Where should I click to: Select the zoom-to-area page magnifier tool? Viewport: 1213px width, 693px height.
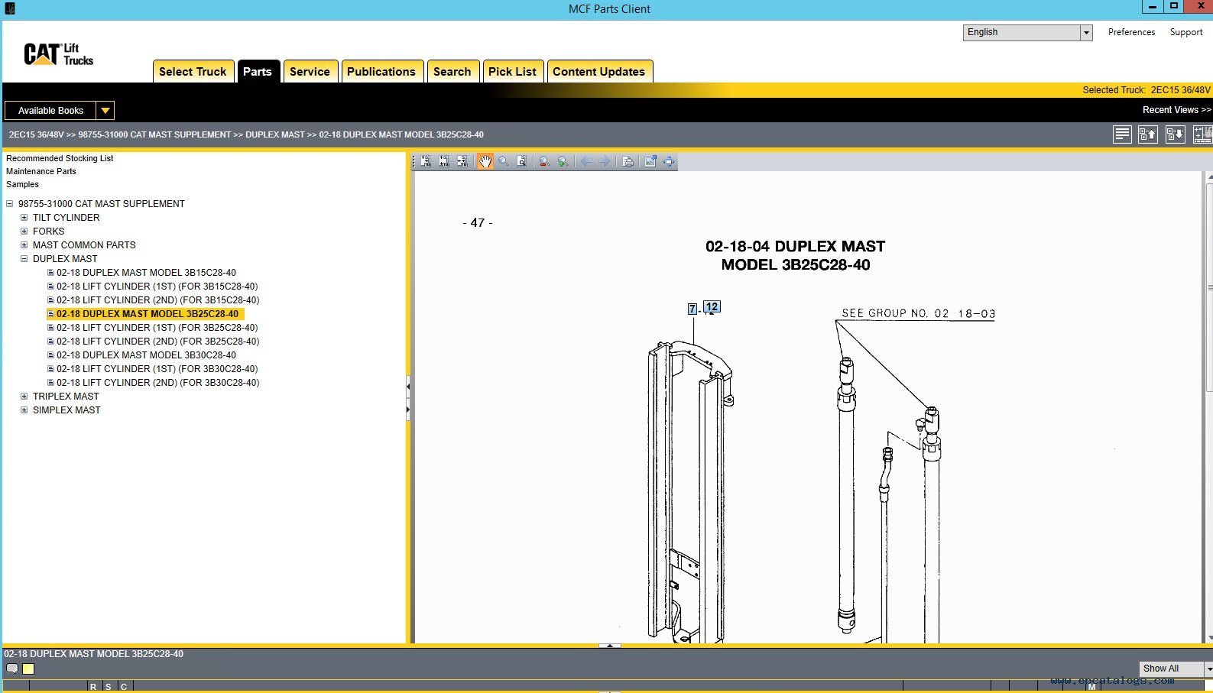click(x=521, y=161)
